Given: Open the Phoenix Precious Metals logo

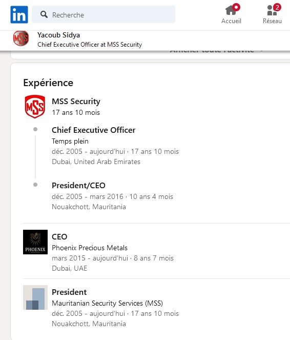Looking at the screenshot, I should coord(35,242).
